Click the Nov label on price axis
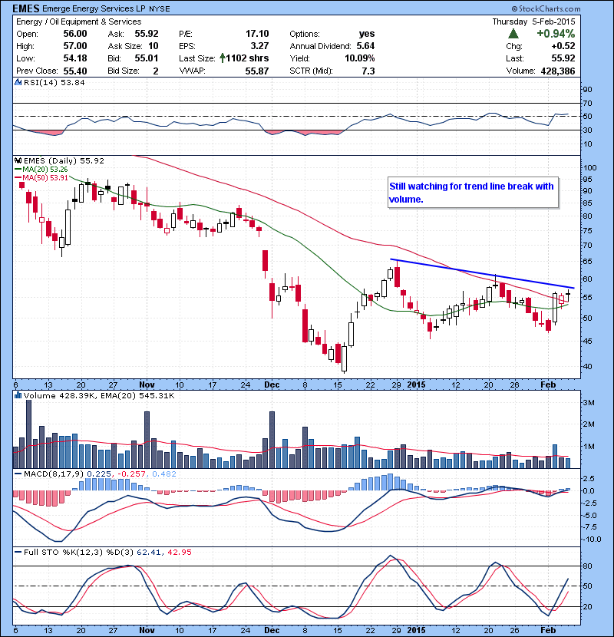Image resolution: width=614 pixels, height=637 pixels. coord(147,385)
